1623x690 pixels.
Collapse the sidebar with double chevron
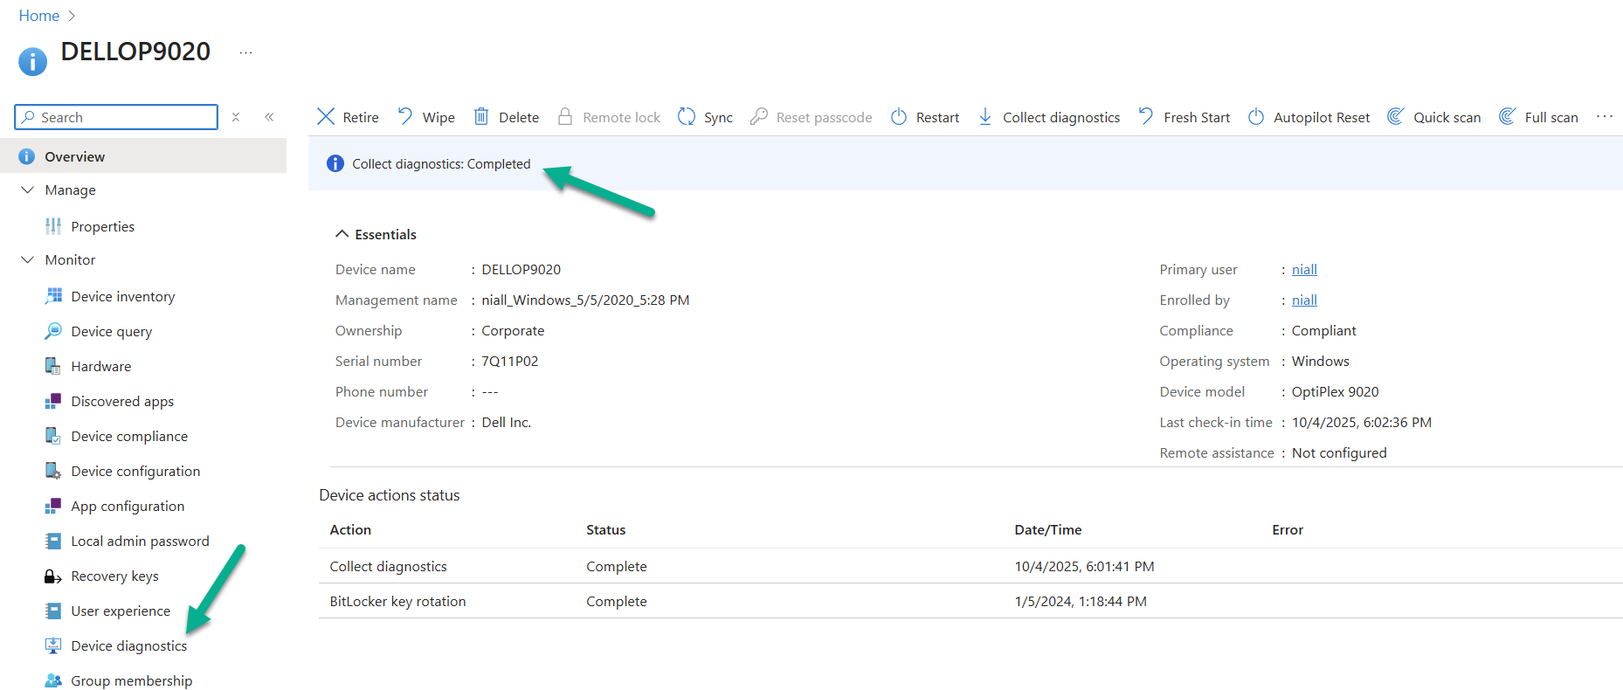269,117
